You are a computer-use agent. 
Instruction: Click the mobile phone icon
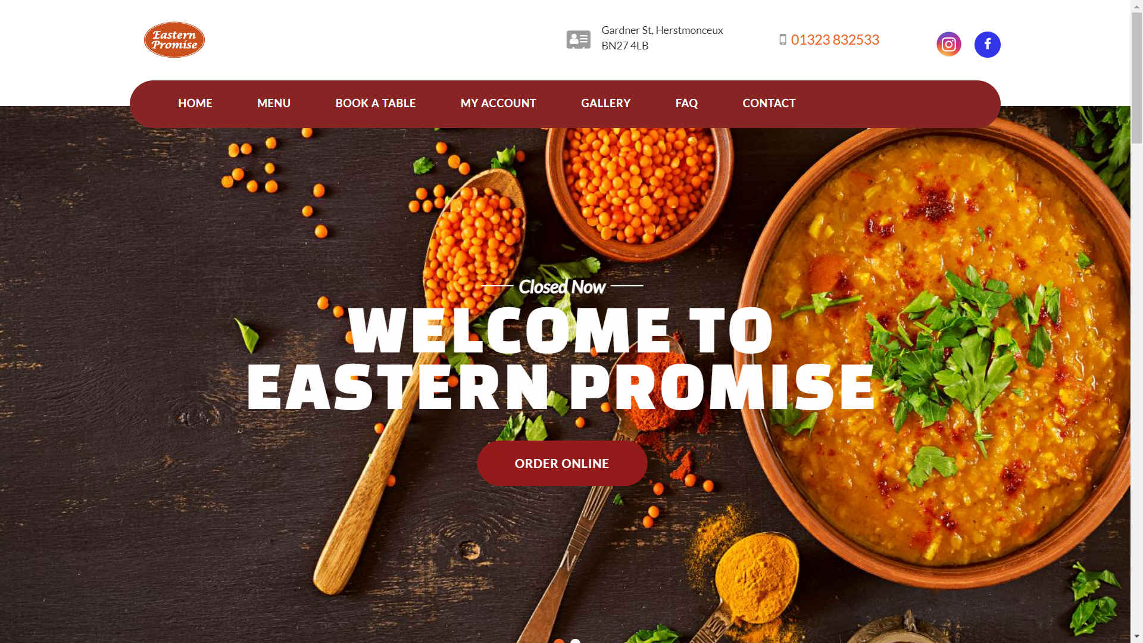coord(783,39)
